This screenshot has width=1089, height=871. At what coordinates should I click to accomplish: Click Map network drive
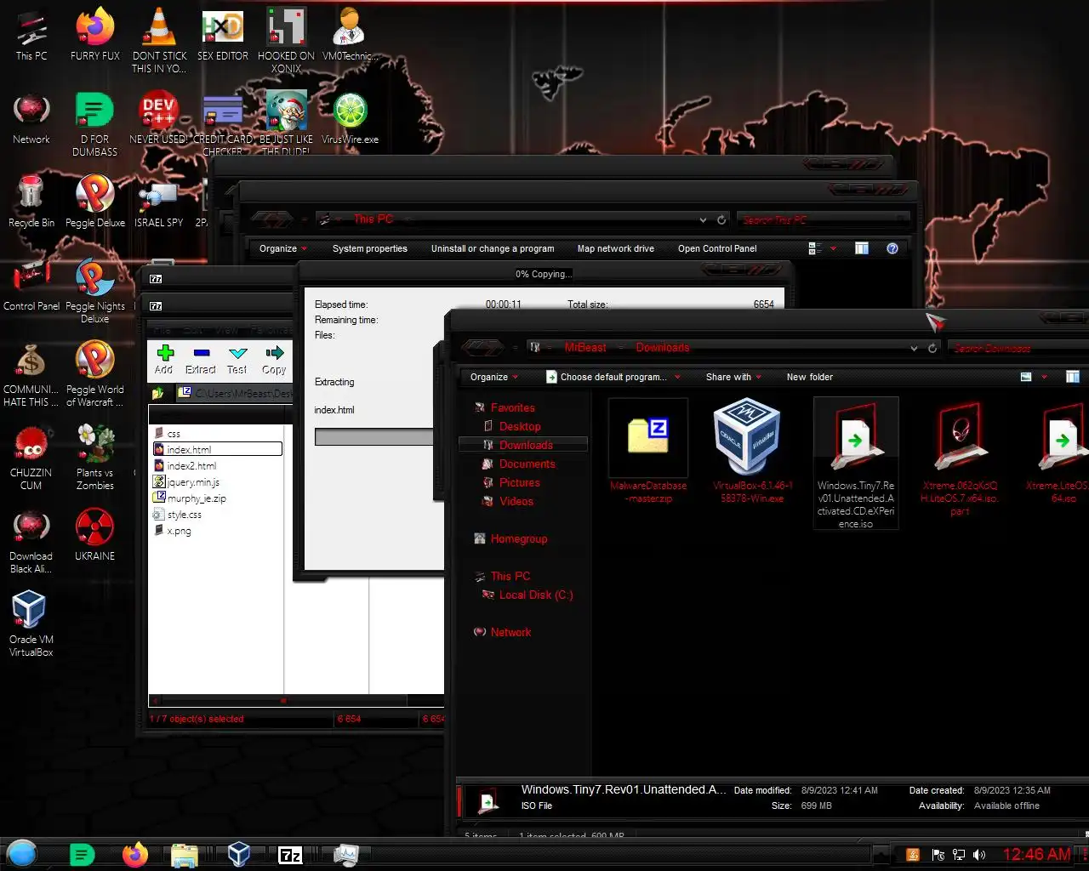click(x=616, y=248)
